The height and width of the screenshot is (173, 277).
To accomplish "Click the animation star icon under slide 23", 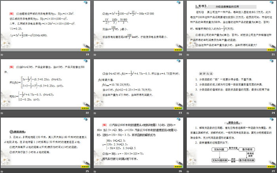I will (95, 113).
